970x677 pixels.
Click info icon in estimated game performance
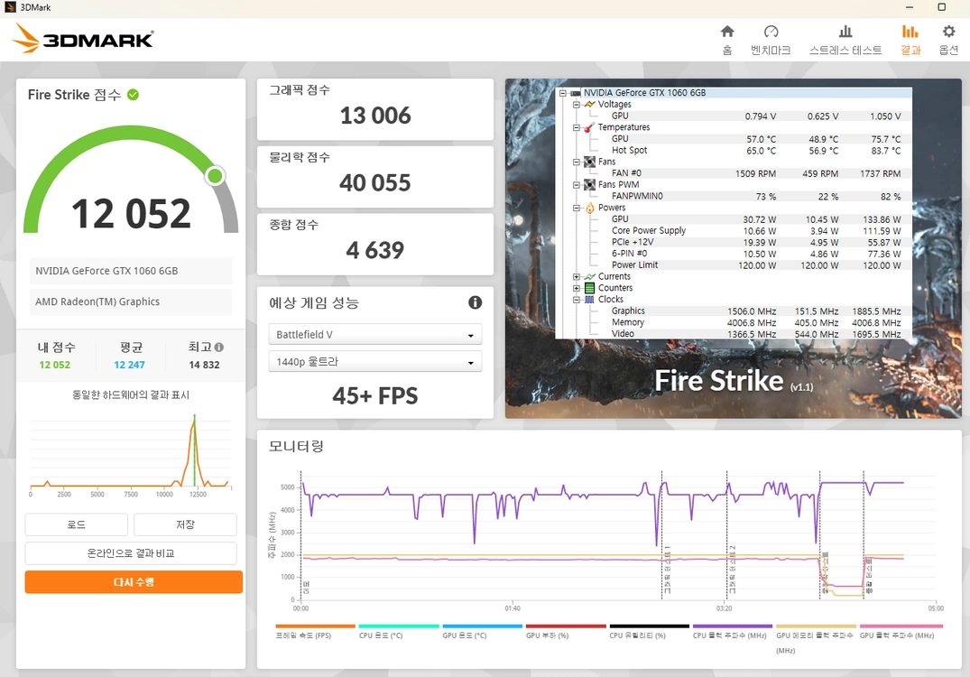tap(475, 302)
